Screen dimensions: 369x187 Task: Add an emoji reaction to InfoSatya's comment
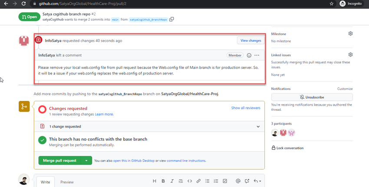249,55
